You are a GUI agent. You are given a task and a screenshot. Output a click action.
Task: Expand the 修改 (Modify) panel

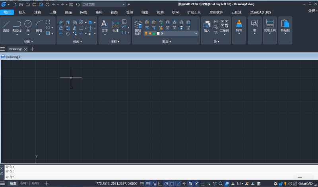click(78, 42)
